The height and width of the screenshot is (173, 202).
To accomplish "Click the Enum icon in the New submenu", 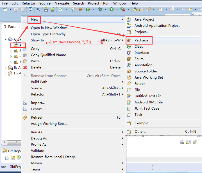I will pyautogui.click(x=129, y=59).
